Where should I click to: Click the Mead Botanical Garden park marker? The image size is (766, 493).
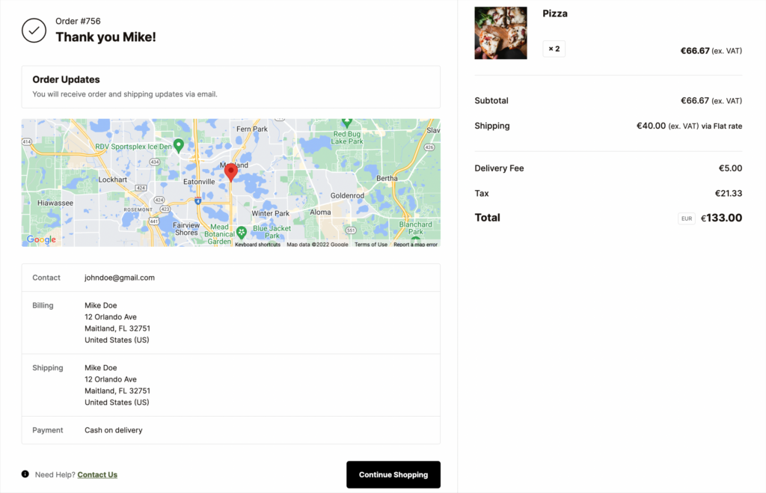click(242, 231)
